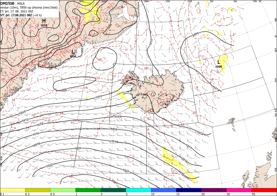277x196 pixels.
Task: Click the 1012 isobar label over Iceland
Action: click(139, 95)
